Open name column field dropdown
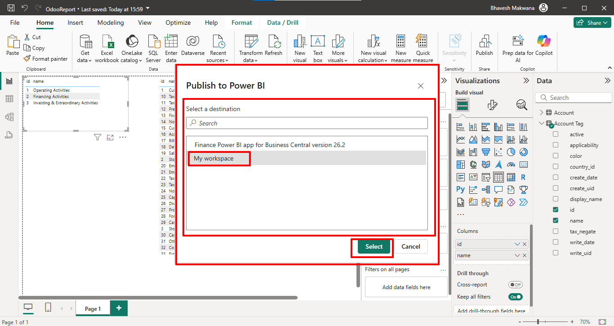614x326 pixels. click(517, 255)
